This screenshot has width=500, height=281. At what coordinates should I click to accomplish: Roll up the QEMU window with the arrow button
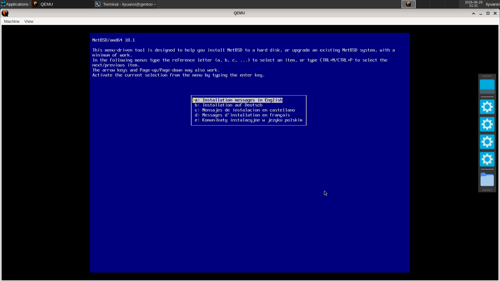[x=473, y=13]
